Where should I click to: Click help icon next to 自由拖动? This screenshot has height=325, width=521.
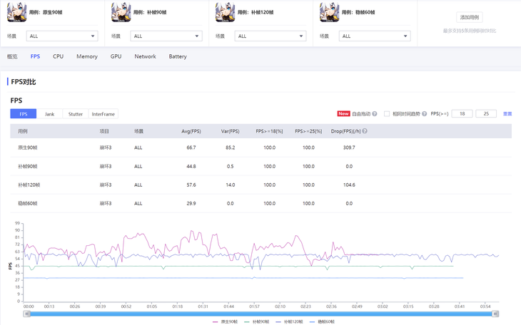coord(375,114)
